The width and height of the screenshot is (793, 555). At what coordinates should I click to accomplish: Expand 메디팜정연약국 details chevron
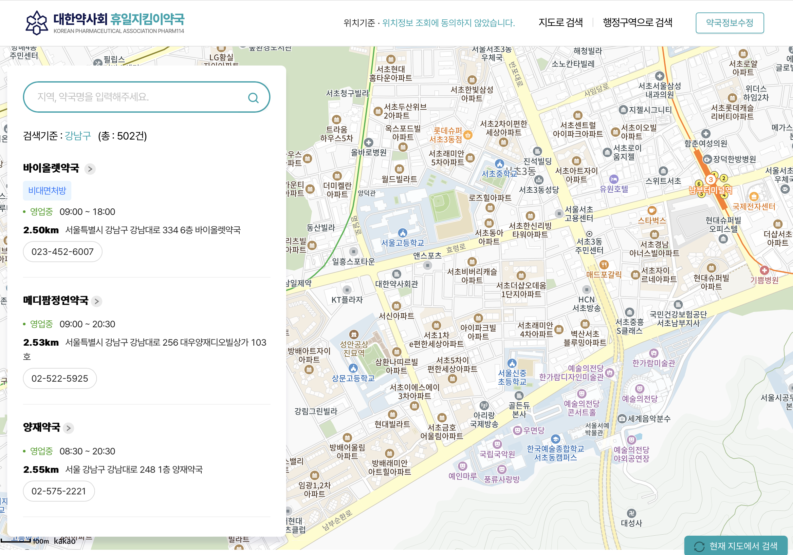coord(97,301)
